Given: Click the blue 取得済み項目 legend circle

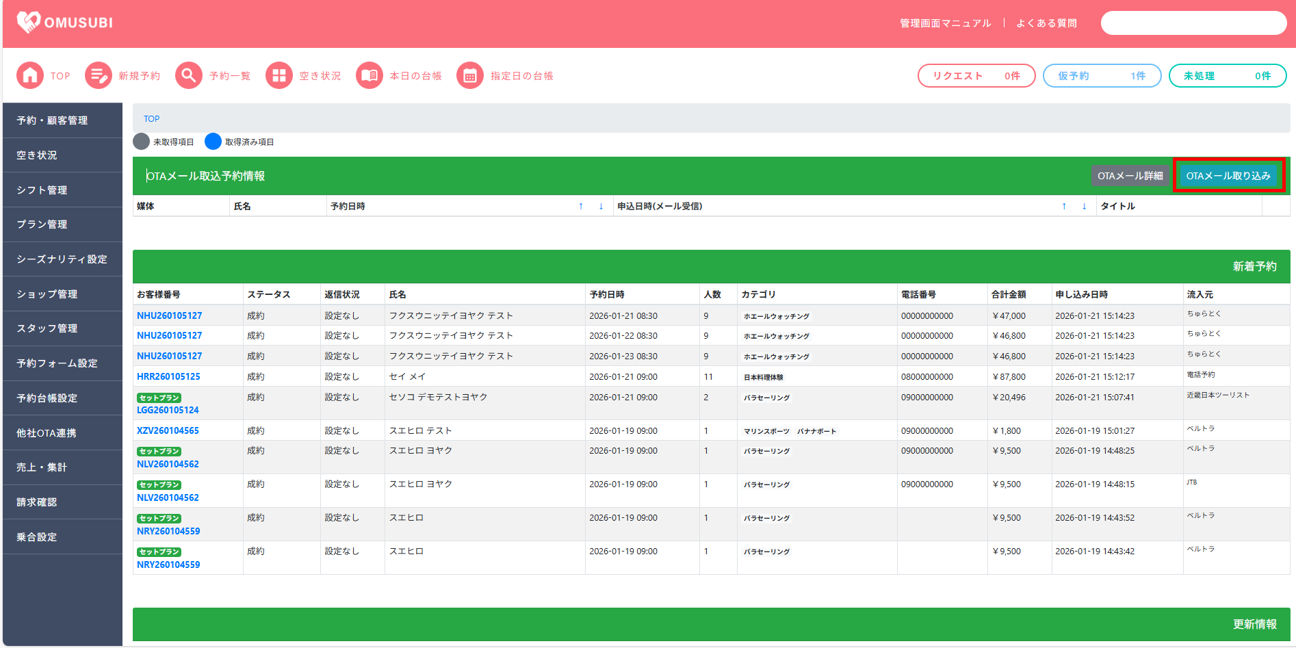Looking at the screenshot, I should 213,142.
